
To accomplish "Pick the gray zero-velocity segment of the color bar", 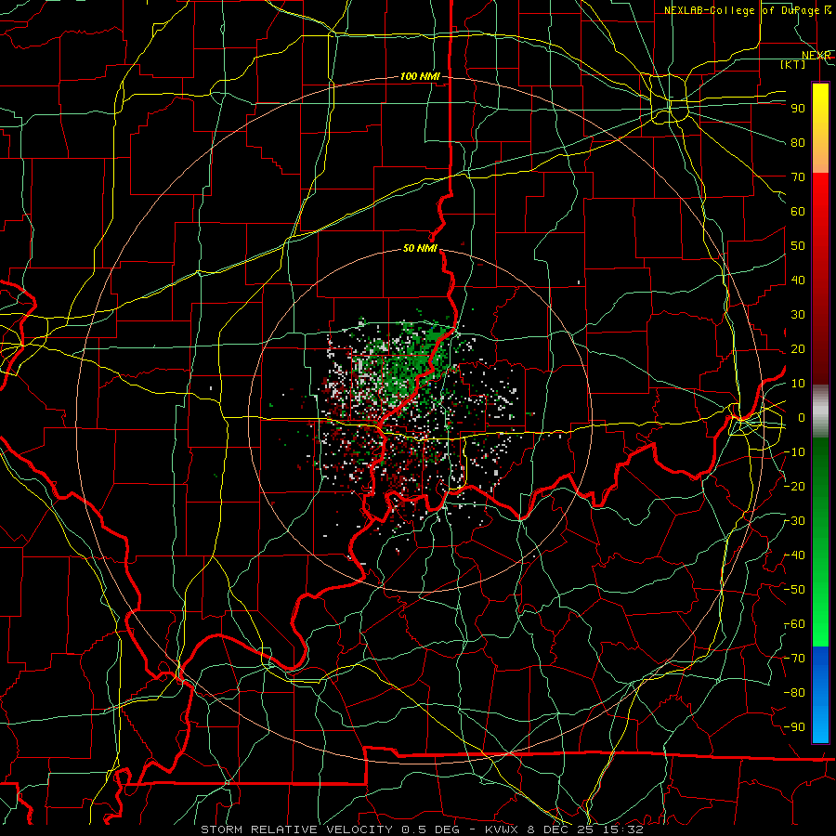I will tap(820, 411).
